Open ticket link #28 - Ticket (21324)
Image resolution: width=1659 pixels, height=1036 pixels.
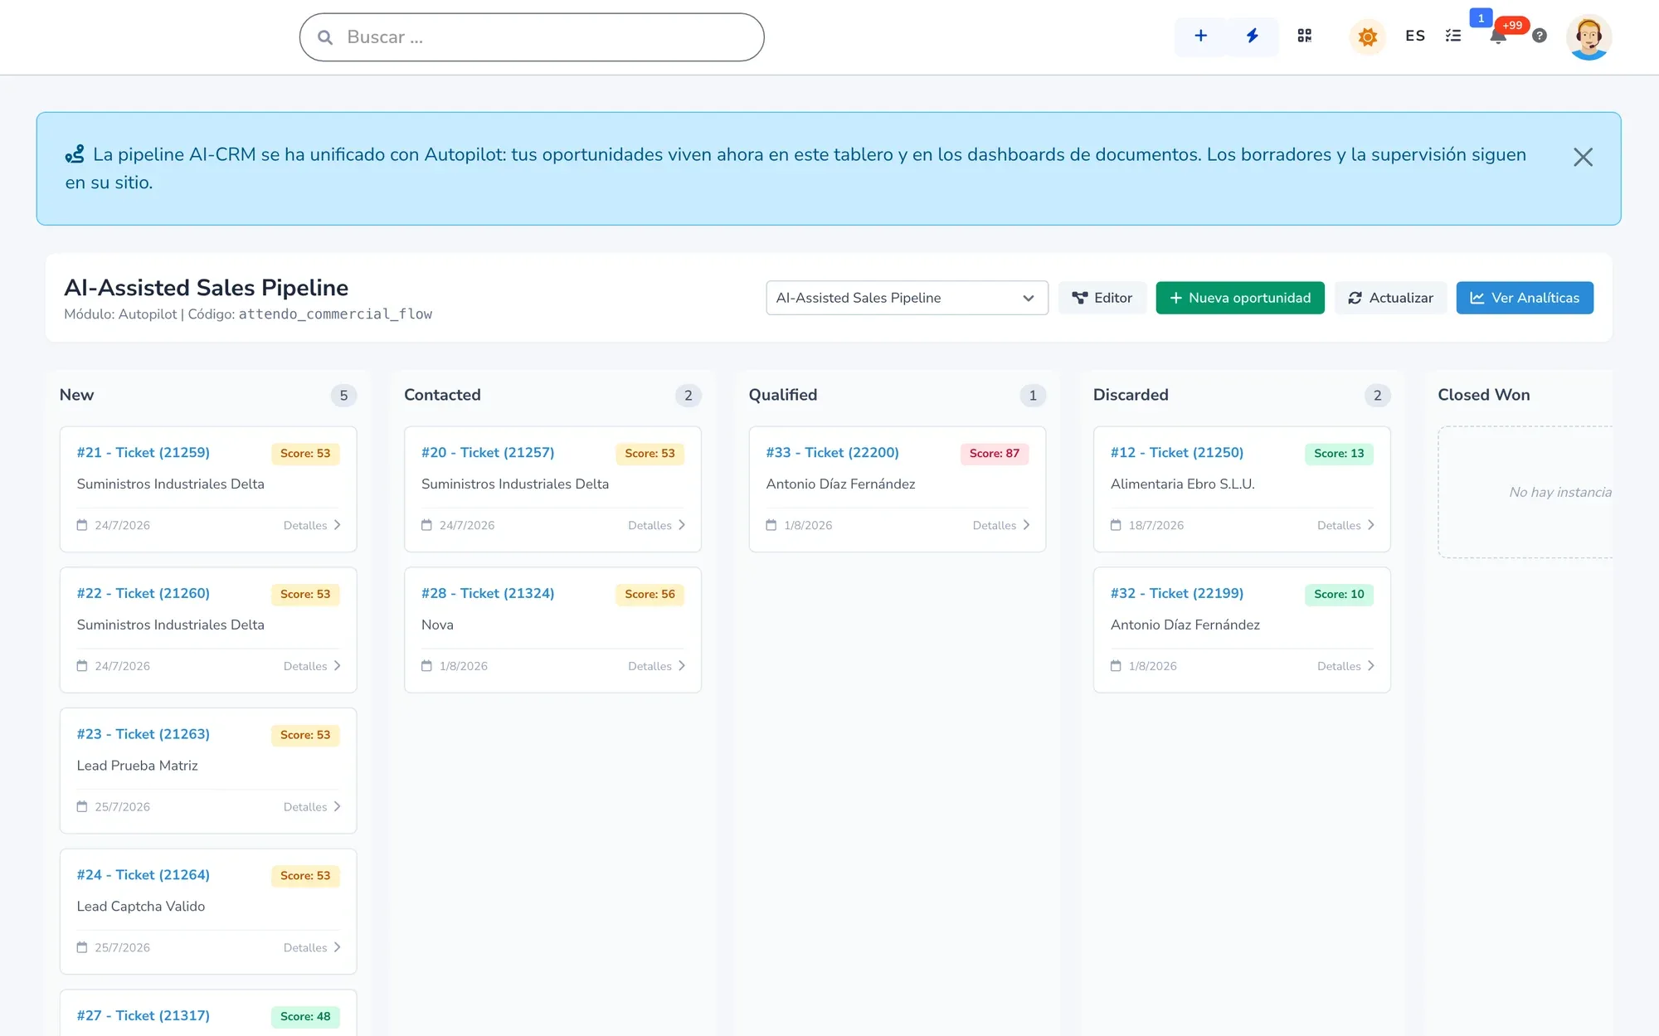[488, 593]
